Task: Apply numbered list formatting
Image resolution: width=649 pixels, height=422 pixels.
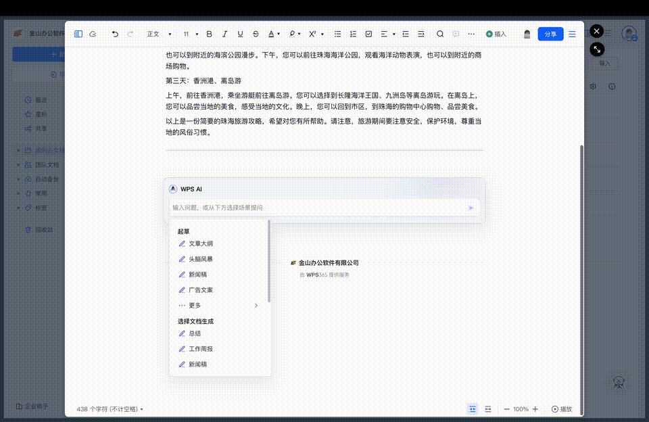Action: coord(352,34)
